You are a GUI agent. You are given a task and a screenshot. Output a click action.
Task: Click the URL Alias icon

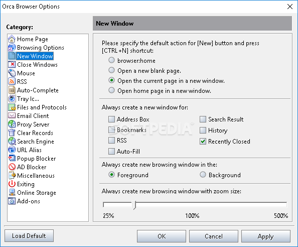tap(12, 150)
